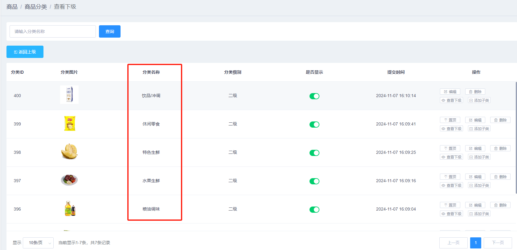Toggle display switch for 饮品/冲调
This screenshot has width=517, height=250.
[x=314, y=96]
